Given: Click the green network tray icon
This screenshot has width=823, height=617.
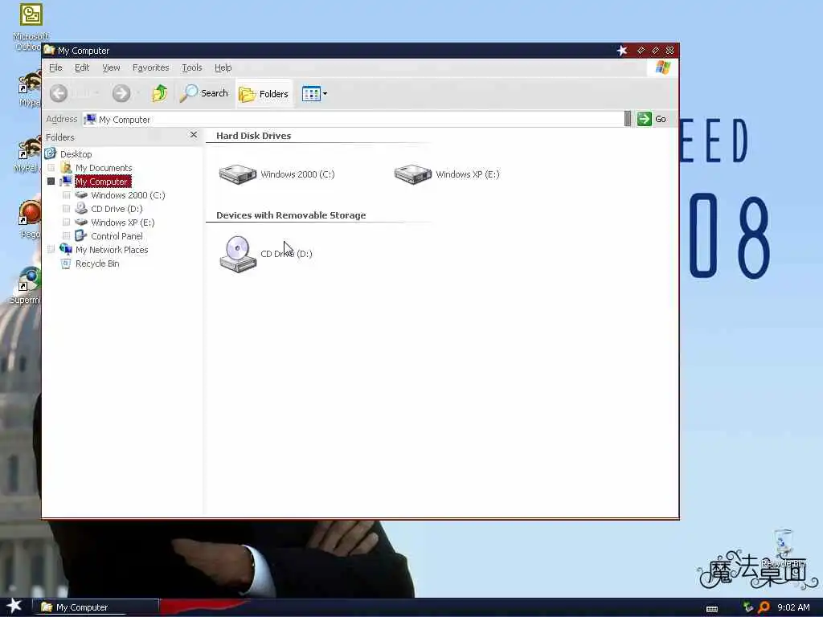Looking at the screenshot, I should click(748, 607).
